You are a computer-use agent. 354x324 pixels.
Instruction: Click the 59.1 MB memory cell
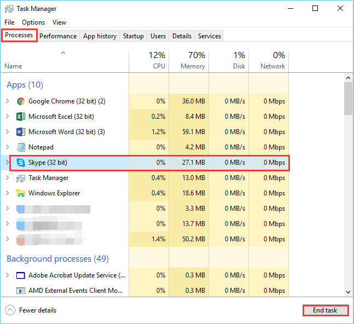click(x=189, y=132)
